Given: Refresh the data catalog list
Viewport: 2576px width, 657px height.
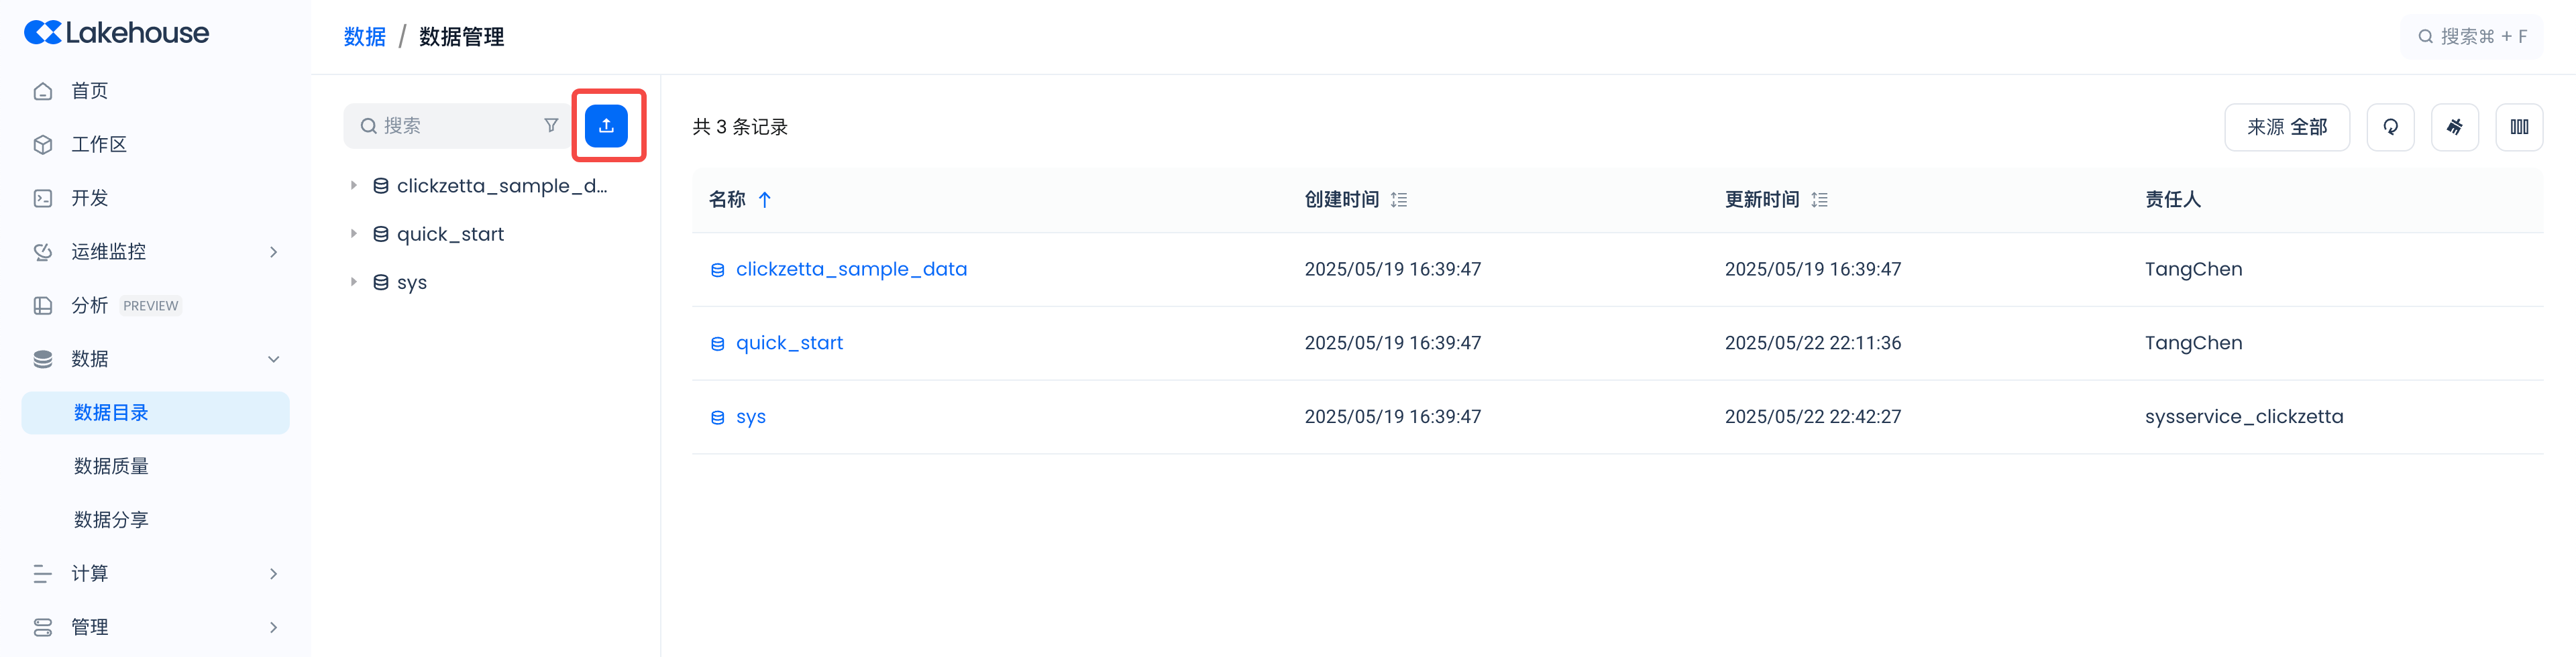Looking at the screenshot, I should point(2390,127).
